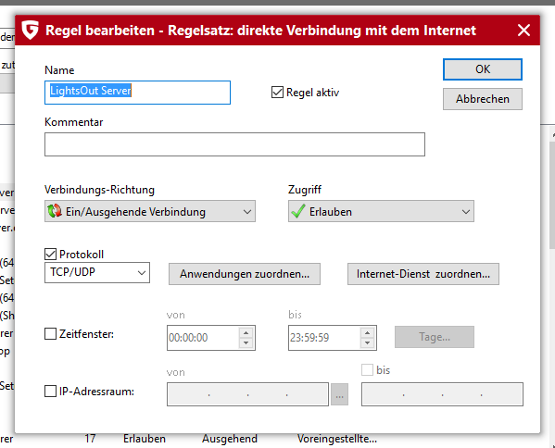The image size is (555, 448).
Task: Toggle the Protokoll checkbox
Action: 50,254
